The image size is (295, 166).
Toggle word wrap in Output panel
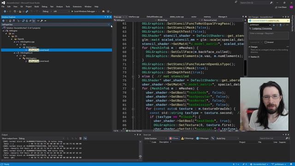coord(85,138)
